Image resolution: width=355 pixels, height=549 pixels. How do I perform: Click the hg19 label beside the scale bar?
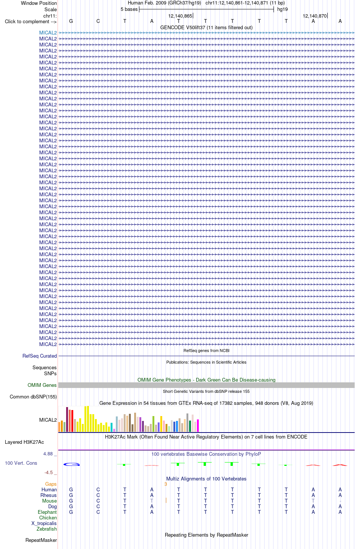283,9
